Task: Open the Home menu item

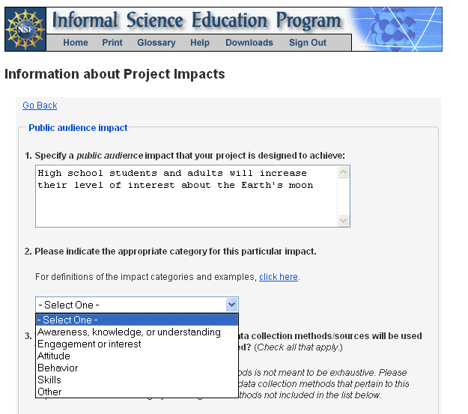Action: [76, 43]
